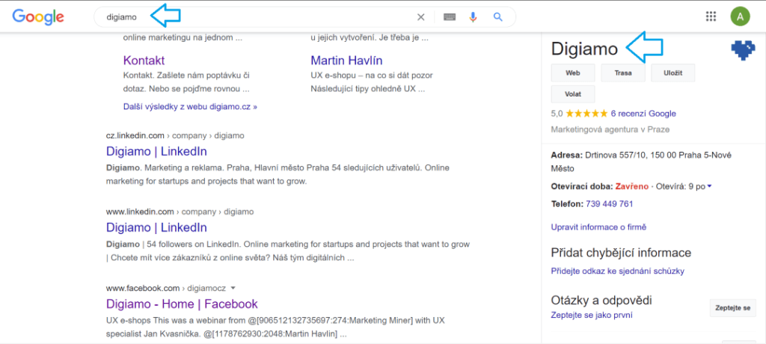Screen dimensions: 766x344
Task: Click the Volat button
Action: pos(572,93)
